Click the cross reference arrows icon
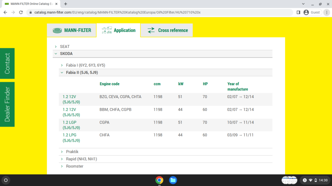Viewport: 332px width, 186px height. (151, 30)
